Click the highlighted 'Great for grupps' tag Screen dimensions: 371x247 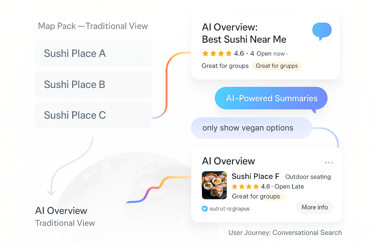click(277, 66)
